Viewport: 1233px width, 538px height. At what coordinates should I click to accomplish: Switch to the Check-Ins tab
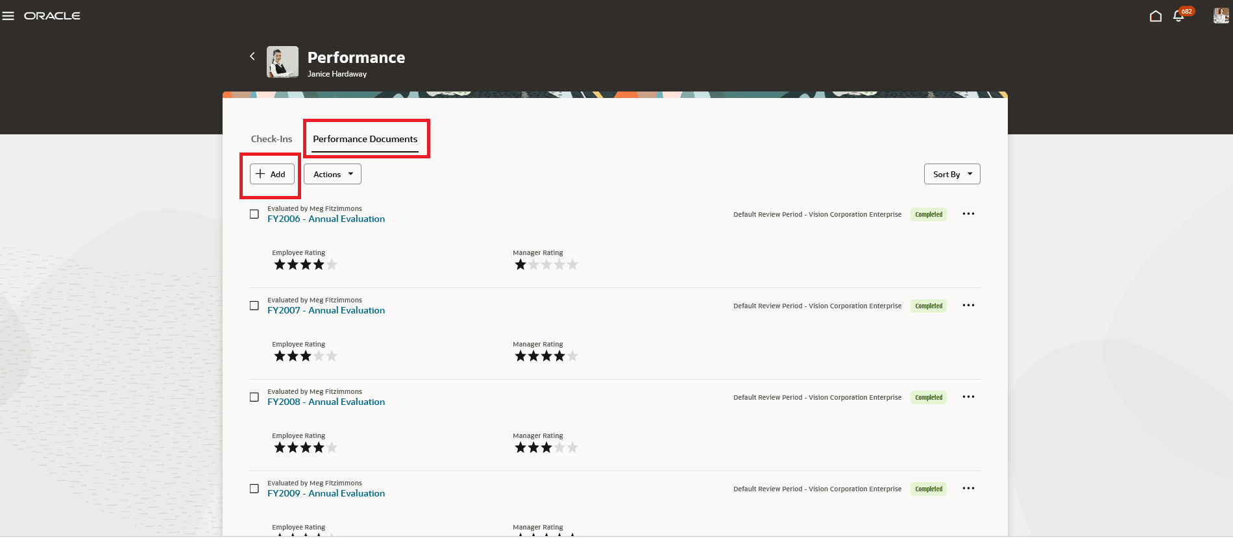click(271, 139)
